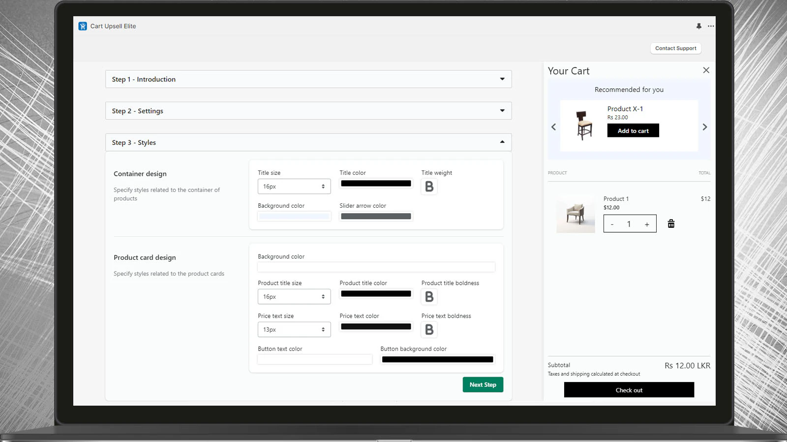This screenshot has width=787, height=442.
Task: Collapse Step 3 - Styles section
Action: [308, 142]
